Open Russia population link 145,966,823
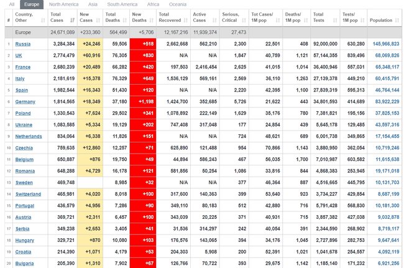 (x=386, y=44)
